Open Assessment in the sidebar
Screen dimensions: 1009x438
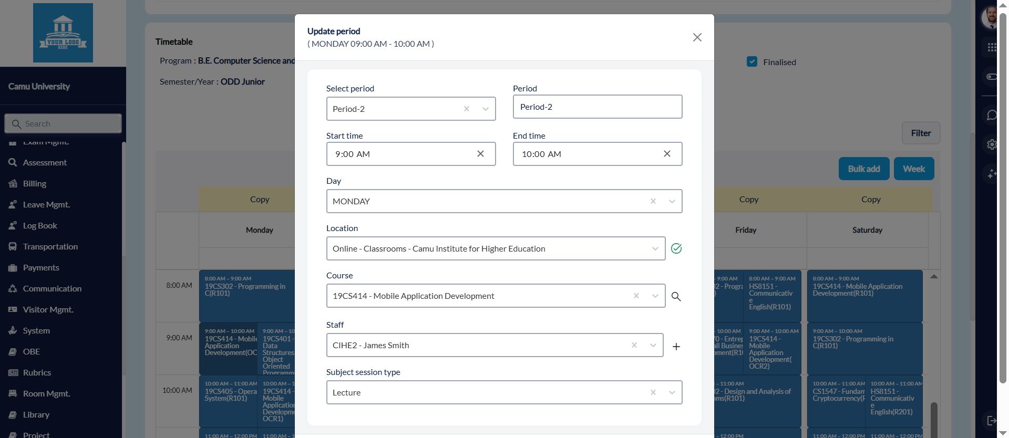45,162
